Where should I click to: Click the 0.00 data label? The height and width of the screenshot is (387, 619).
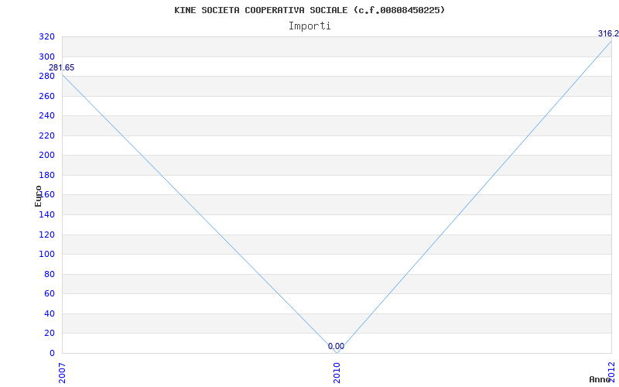(x=336, y=346)
